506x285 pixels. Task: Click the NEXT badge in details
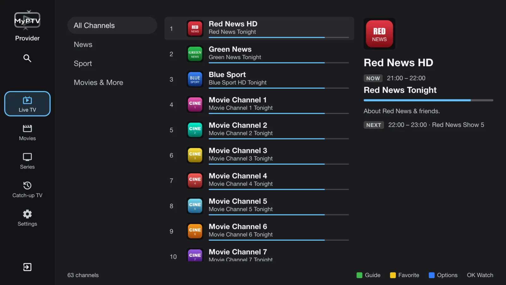tap(374, 125)
